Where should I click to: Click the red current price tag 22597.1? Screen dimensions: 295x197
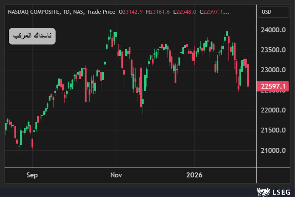273,86
